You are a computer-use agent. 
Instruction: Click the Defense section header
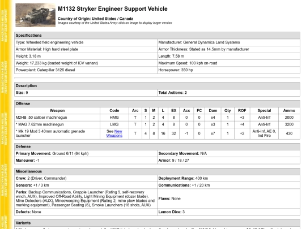157,146
